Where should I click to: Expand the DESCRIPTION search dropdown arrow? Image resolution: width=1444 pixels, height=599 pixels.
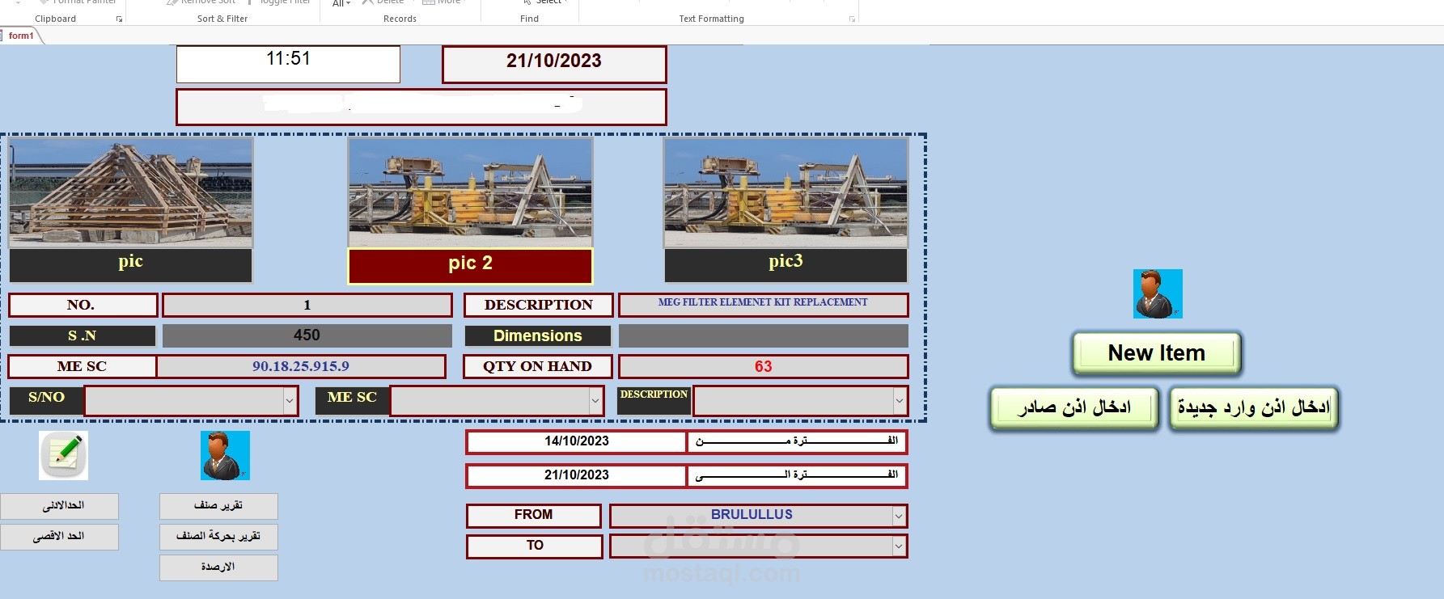tap(899, 401)
